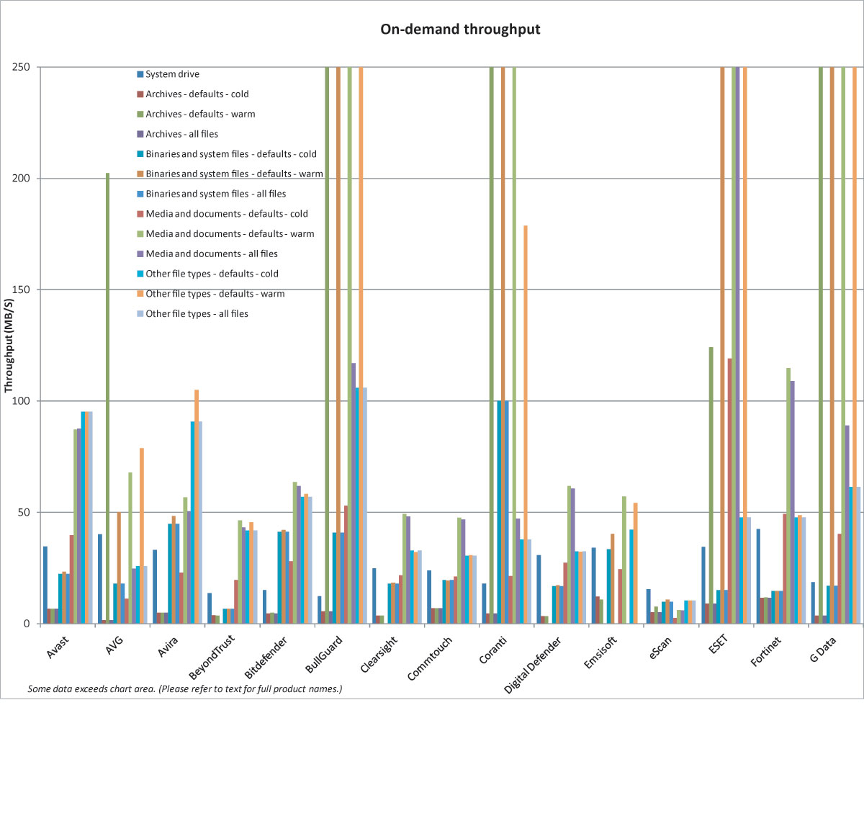
Task: Click the Throughput (MB/S) axis title
Action: click(x=9, y=345)
